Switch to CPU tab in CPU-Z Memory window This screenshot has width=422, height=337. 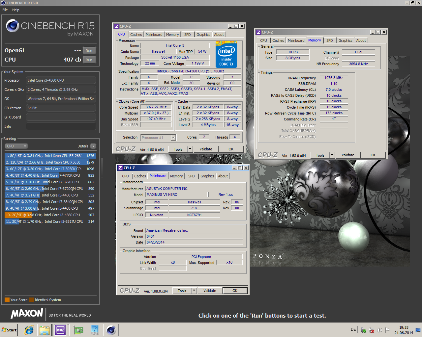tap(263, 40)
